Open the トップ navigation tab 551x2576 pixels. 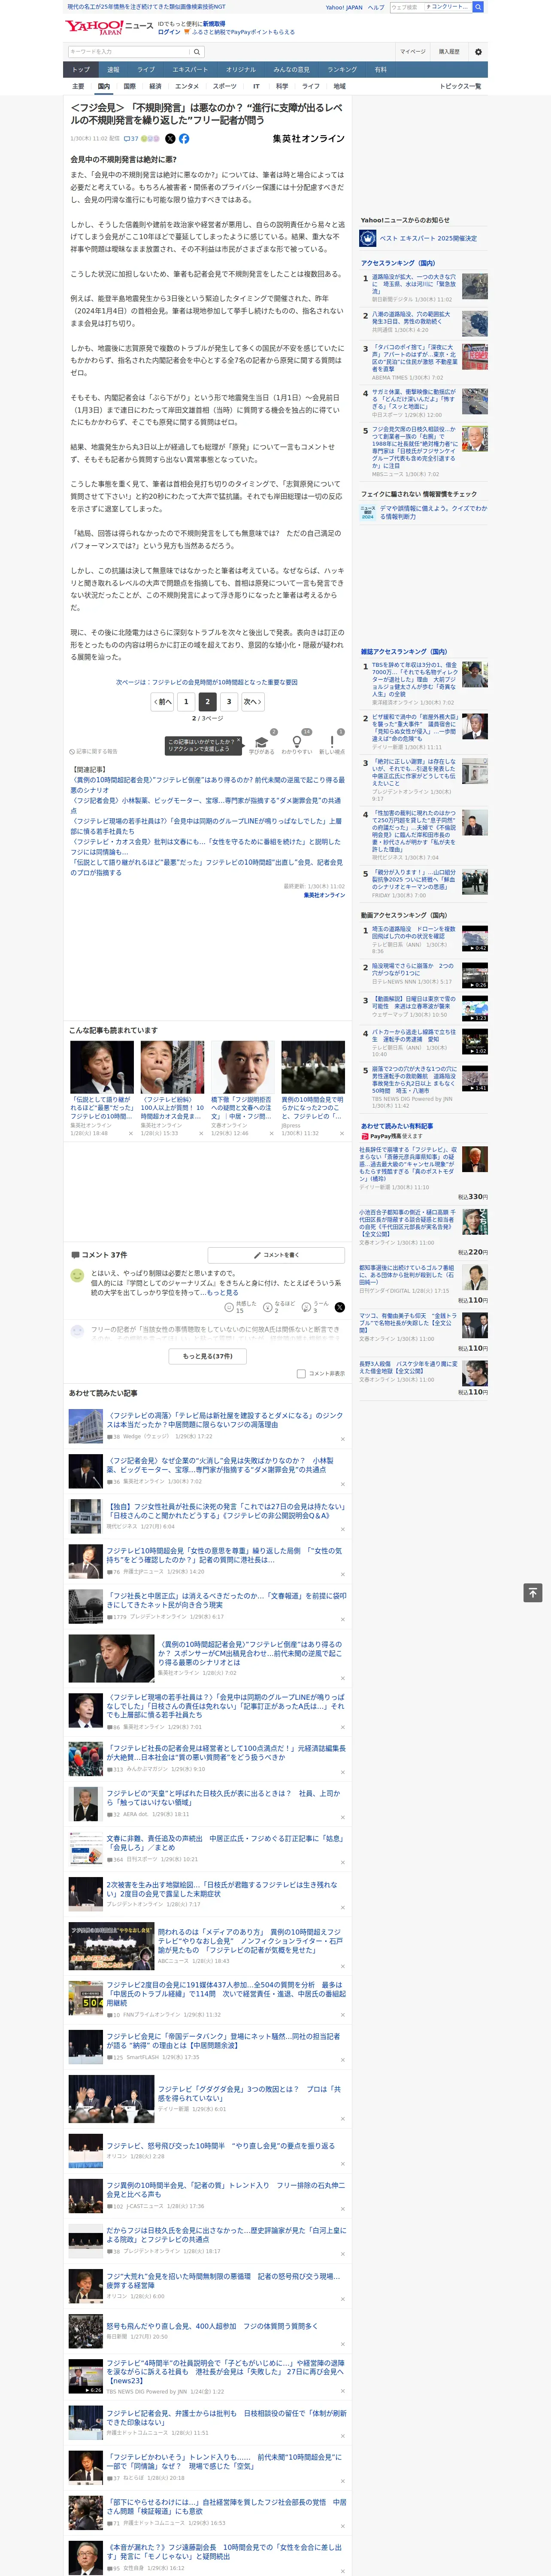point(81,70)
